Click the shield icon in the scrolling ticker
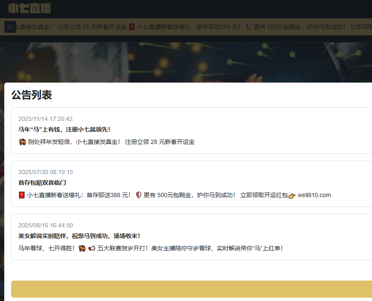The height and width of the screenshot is (301, 372). [x=249, y=27]
